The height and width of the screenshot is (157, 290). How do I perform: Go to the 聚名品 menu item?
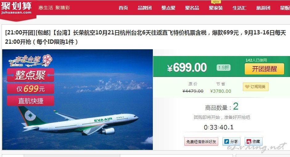(192, 8)
